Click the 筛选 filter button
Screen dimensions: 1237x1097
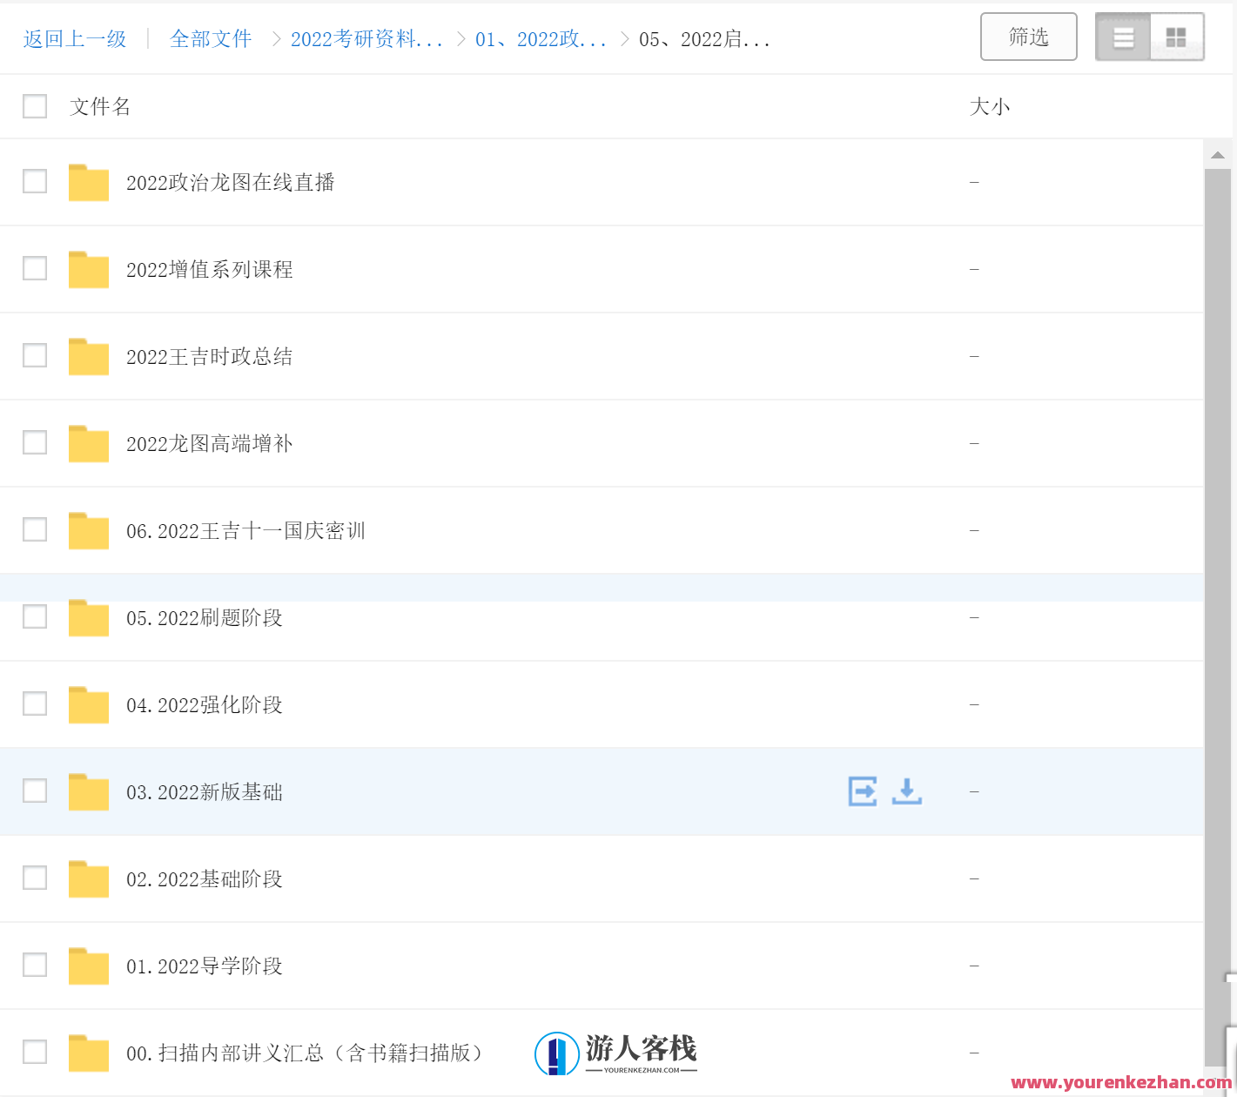pyautogui.click(x=1028, y=37)
